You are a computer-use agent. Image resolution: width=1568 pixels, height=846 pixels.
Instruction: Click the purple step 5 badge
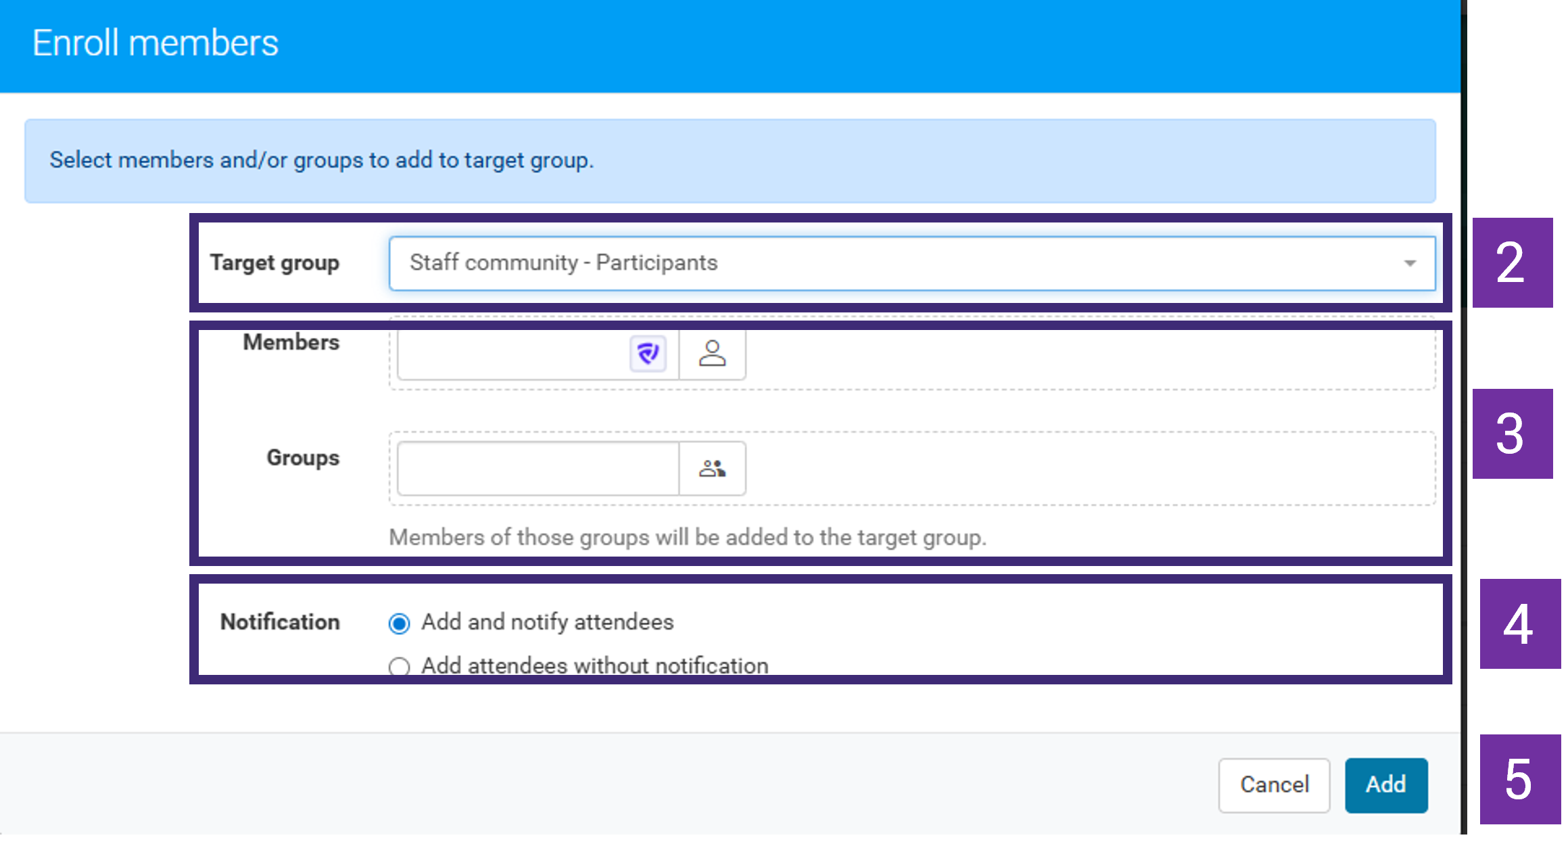click(x=1519, y=779)
